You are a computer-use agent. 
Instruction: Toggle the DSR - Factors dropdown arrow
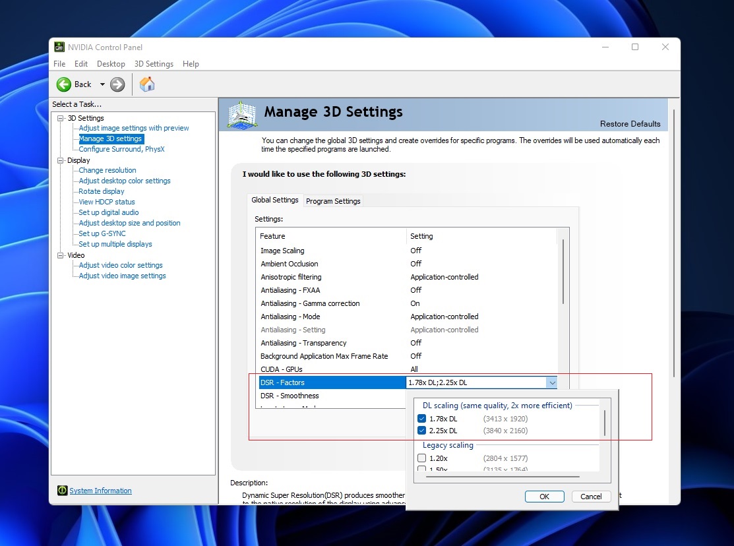point(552,382)
